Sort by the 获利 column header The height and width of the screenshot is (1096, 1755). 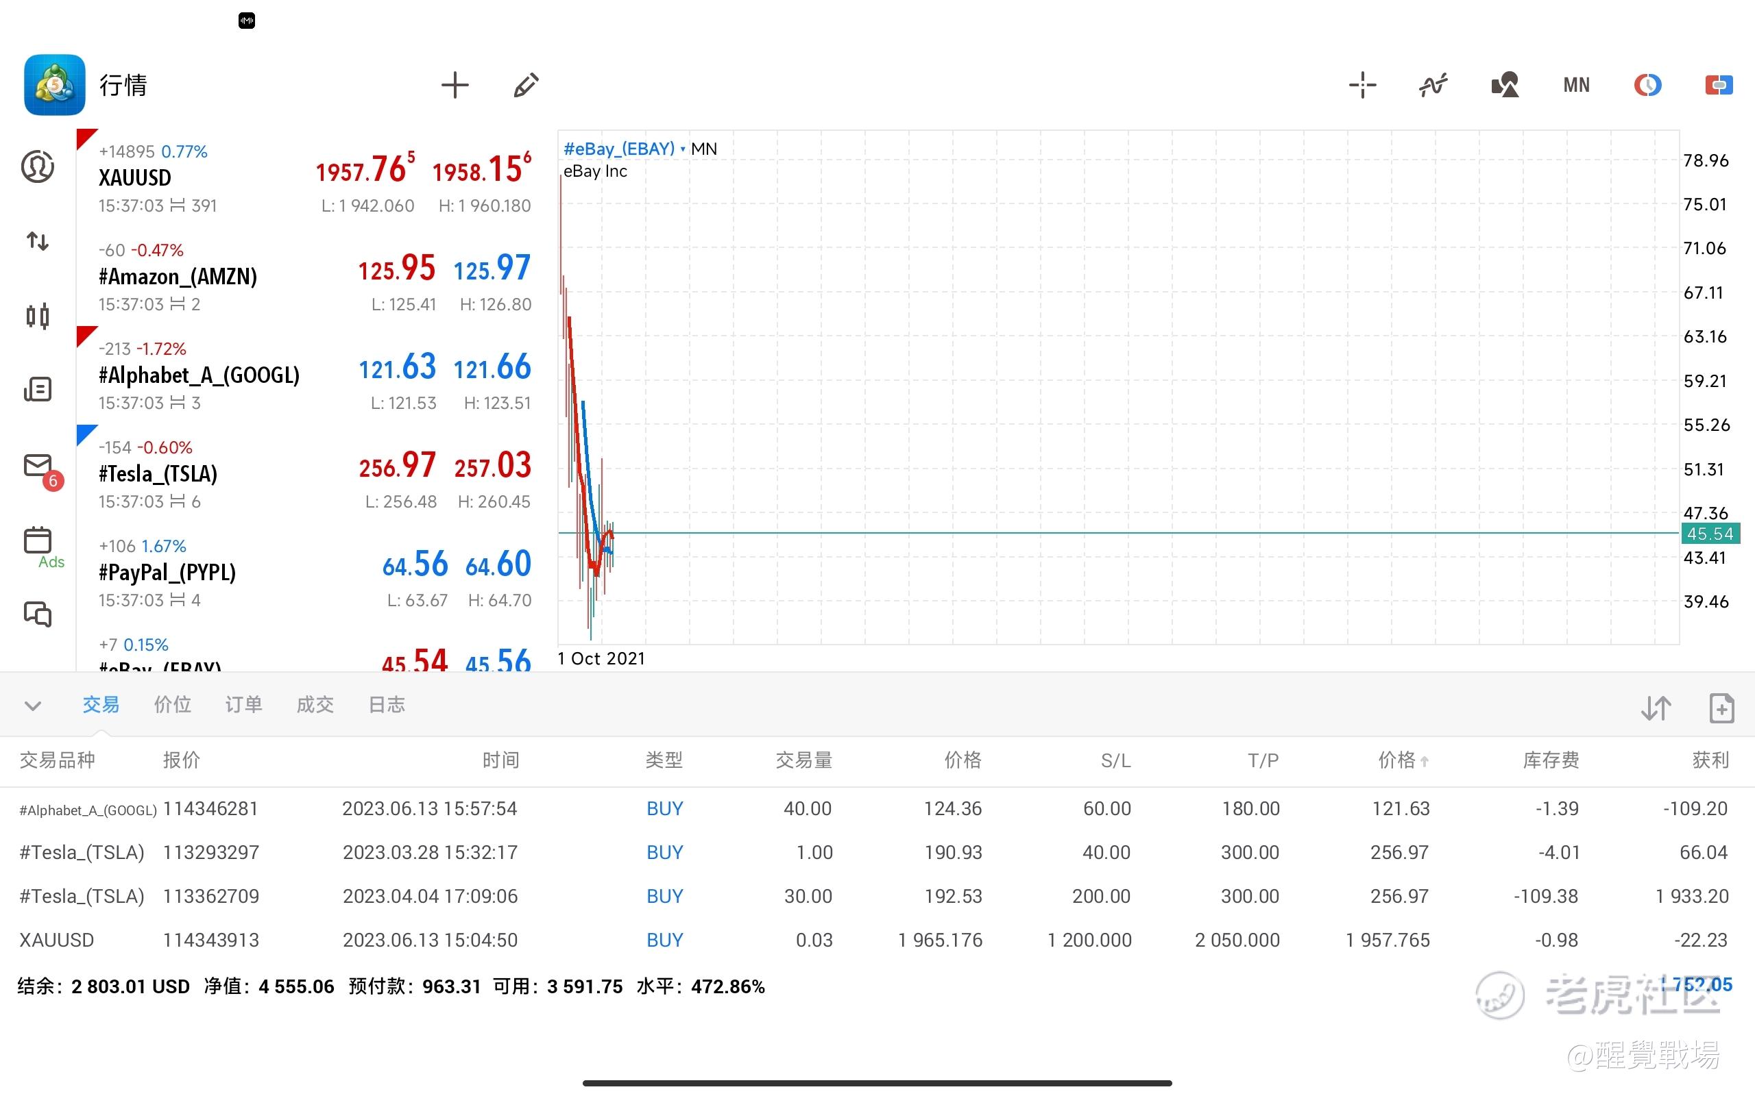pos(1710,760)
